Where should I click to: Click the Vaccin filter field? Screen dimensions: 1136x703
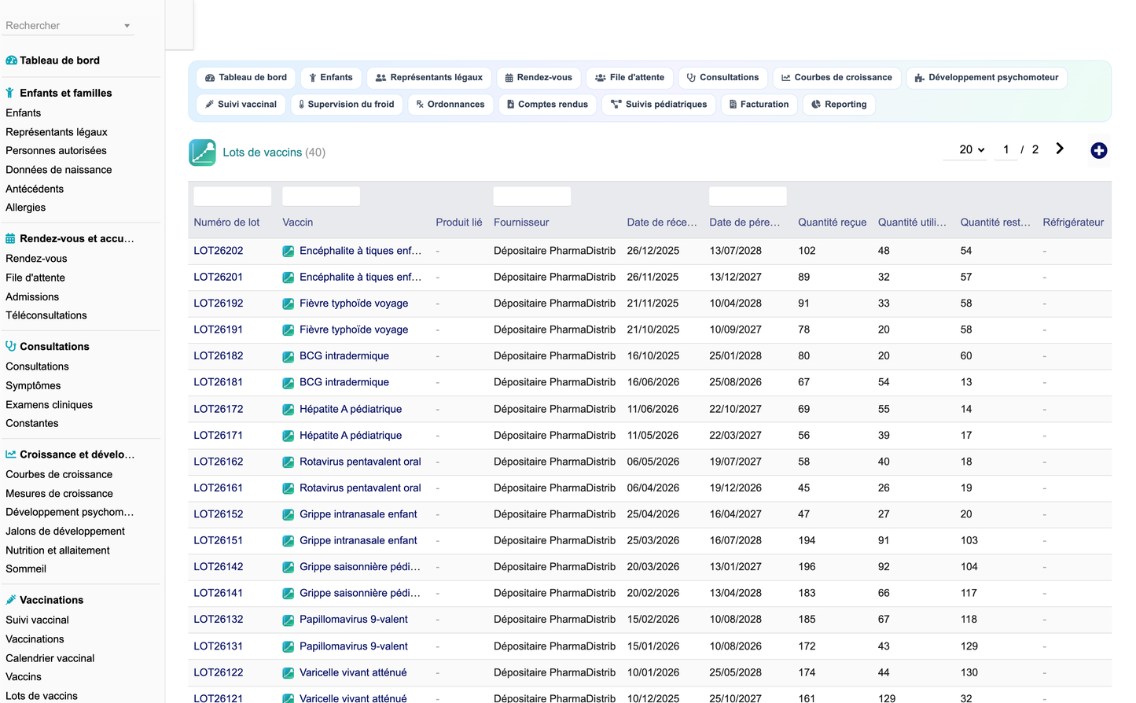[322, 197]
